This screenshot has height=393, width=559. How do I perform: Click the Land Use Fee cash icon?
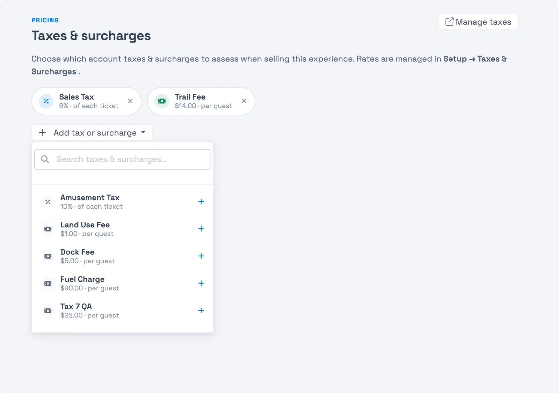(48, 229)
